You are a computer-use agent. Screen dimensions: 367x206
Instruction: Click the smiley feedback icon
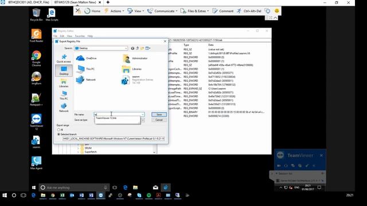[x=276, y=11]
